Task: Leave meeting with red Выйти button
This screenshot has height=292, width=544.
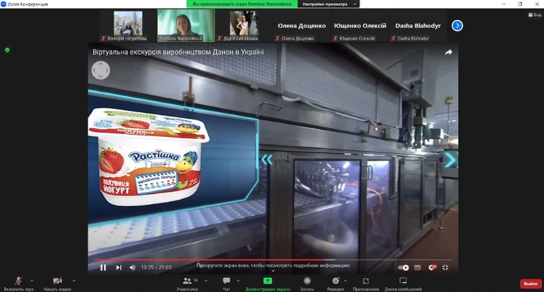Action: 530,284
